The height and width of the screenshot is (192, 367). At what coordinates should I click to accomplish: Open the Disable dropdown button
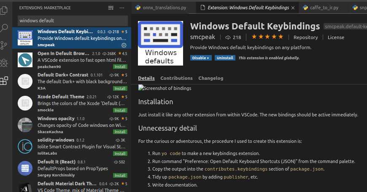pos(201,58)
